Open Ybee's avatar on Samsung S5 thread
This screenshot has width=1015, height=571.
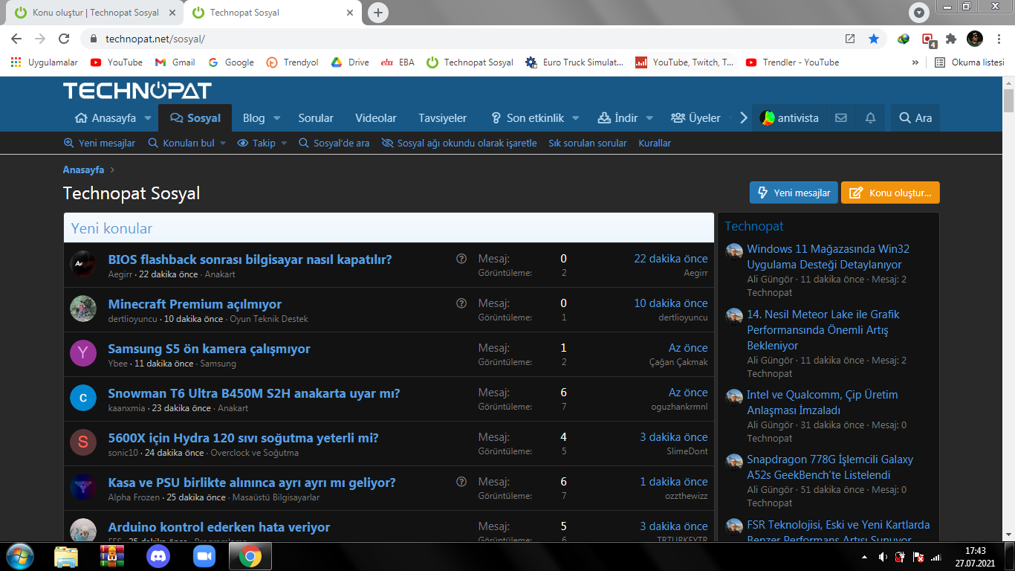(83, 354)
